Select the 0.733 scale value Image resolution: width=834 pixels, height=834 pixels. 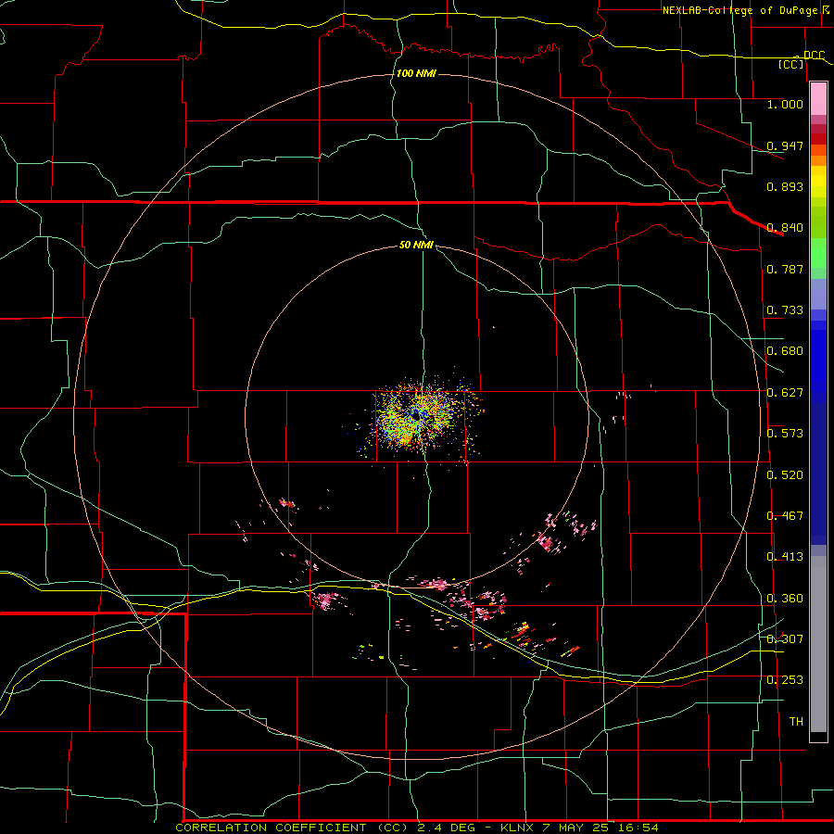pyautogui.click(x=785, y=310)
